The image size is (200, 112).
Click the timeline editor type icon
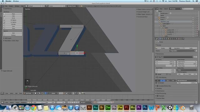coord(2,102)
